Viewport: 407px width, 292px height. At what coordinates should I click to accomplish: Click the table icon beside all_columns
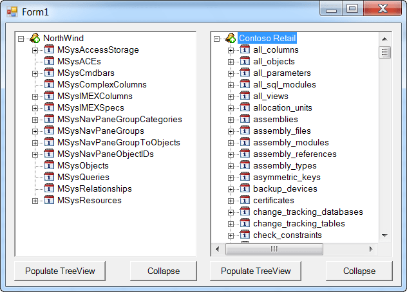coord(245,50)
